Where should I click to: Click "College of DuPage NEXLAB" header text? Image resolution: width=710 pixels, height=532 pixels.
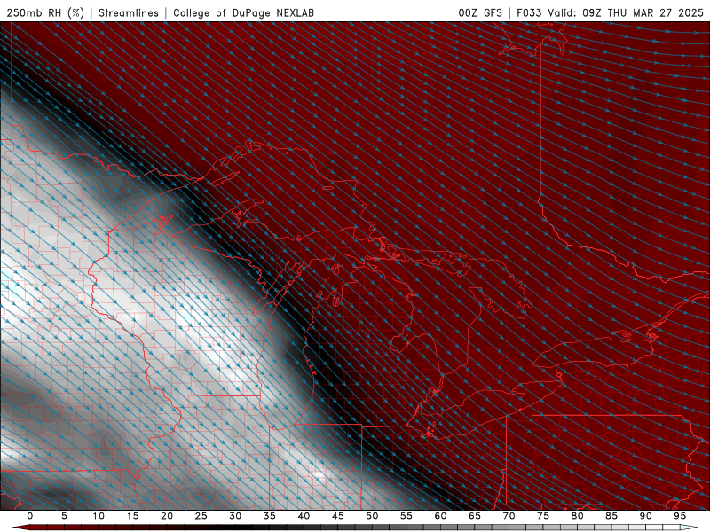(x=243, y=12)
